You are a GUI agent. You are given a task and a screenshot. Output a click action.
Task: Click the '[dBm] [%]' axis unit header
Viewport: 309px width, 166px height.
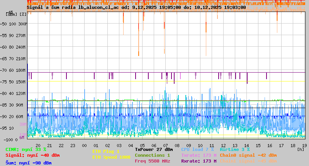(x=16, y=14)
